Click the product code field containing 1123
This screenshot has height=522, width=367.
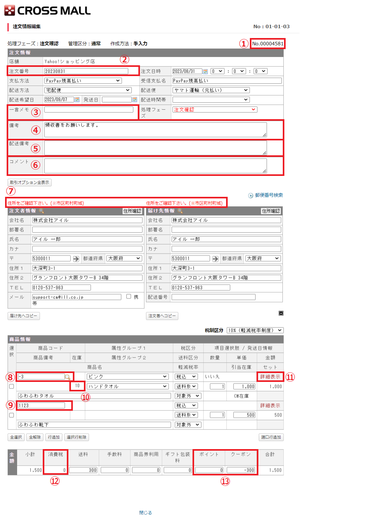click(x=41, y=405)
